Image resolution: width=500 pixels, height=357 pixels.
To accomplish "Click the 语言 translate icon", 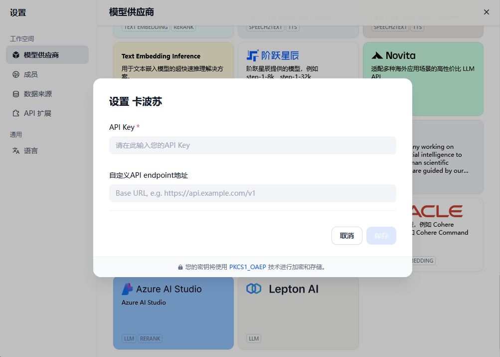I will coord(16,151).
